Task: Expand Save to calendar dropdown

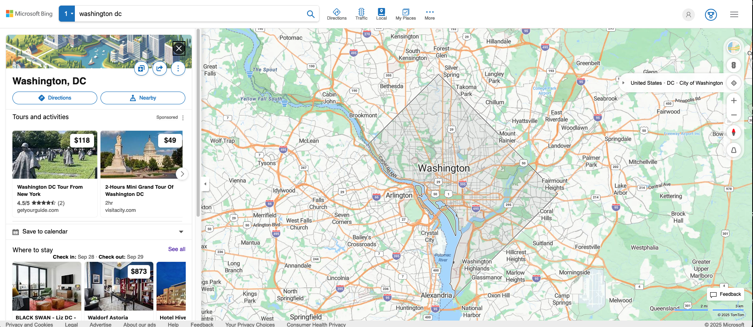Action: pyautogui.click(x=181, y=232)
